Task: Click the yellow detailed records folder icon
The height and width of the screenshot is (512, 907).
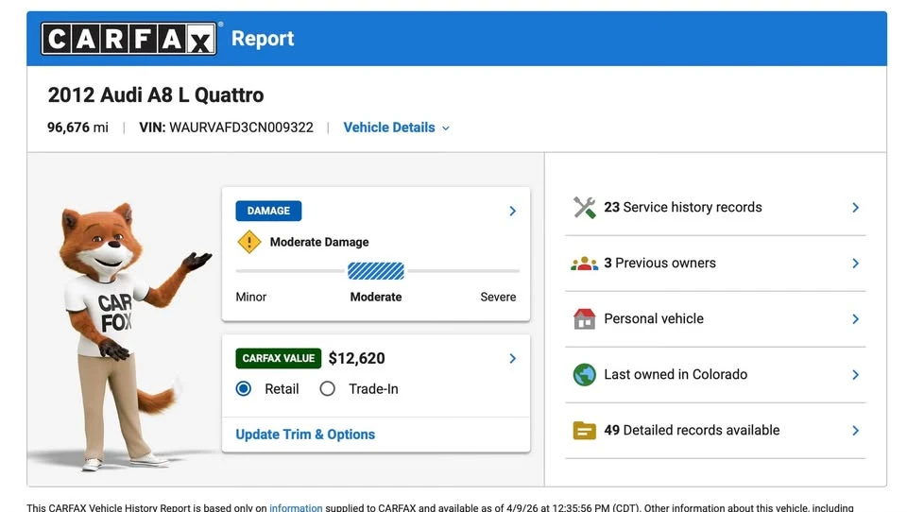Action: click(x=584, y=431)
